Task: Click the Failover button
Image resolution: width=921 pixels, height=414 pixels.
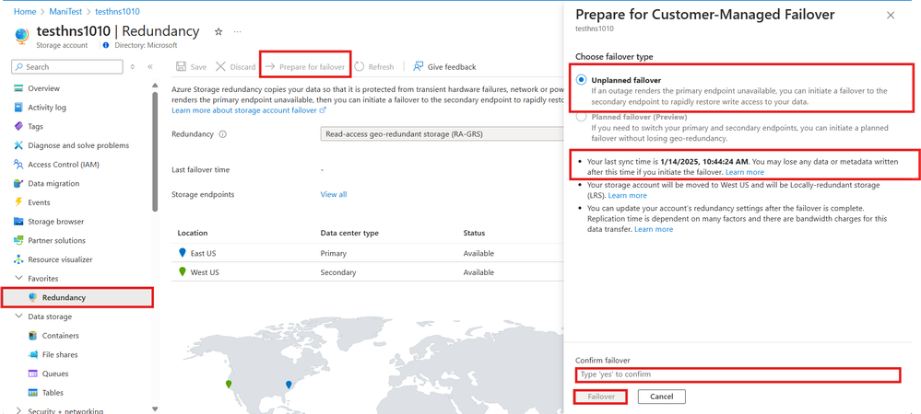Action: [599, 397]
